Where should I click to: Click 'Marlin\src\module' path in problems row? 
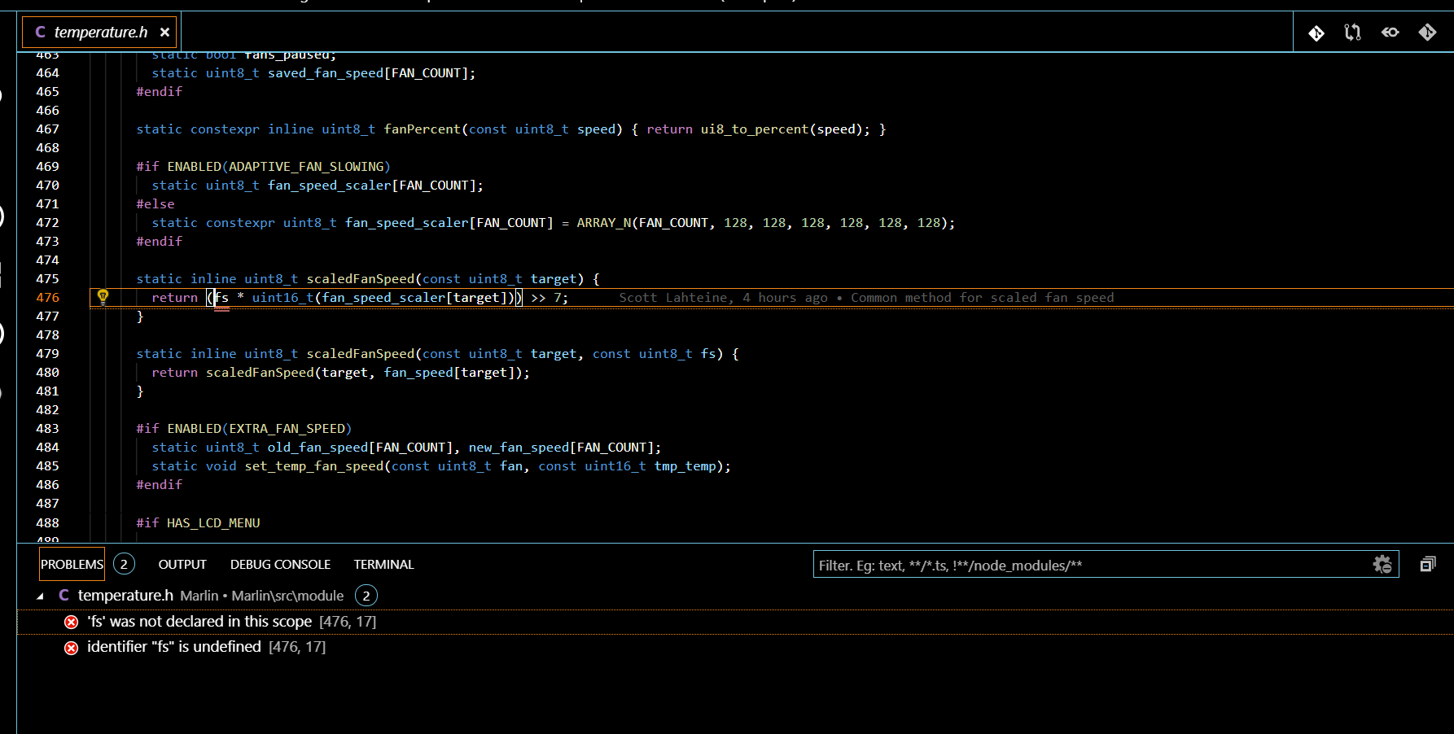[287, 596]
